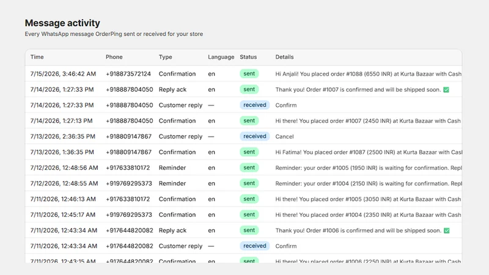Click the Message activity heading
This screenshot has height=275, width=489.
(62, 23)
